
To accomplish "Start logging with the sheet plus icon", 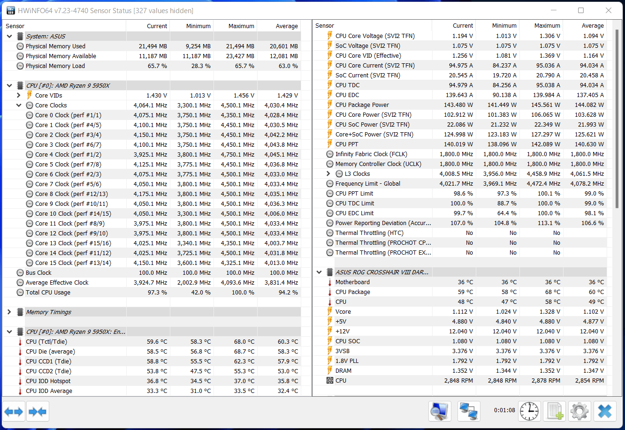I will click(x=554, y=411).
